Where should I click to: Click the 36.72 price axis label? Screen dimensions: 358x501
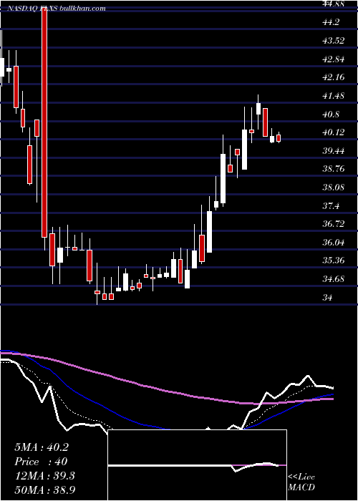pyautogui.click(x=335, y=223)
